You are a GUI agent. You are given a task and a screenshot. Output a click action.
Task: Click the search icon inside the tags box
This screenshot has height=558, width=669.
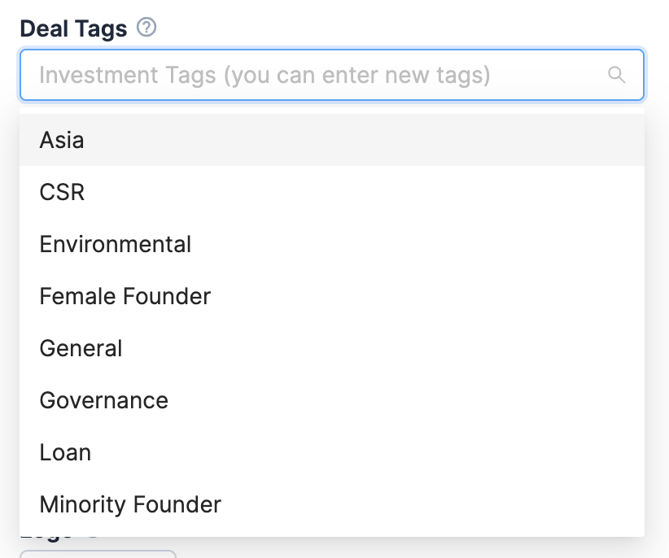point(617,76)
